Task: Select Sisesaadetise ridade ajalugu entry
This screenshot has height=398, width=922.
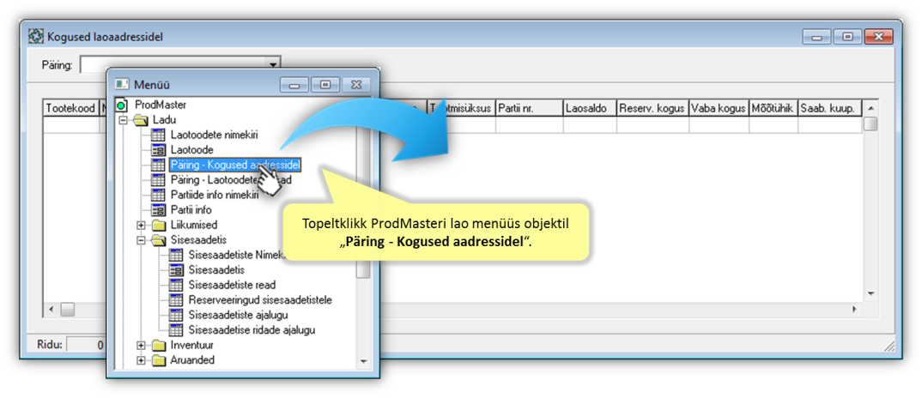Action: click(252, 329)
